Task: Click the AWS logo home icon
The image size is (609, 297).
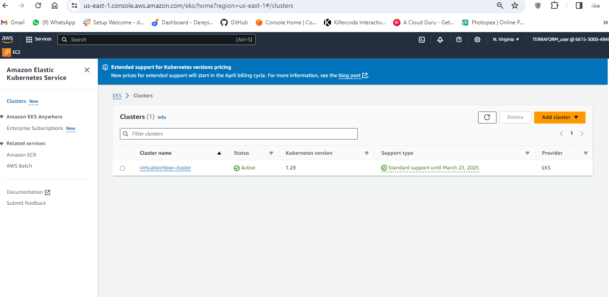Action: point(8,39)
